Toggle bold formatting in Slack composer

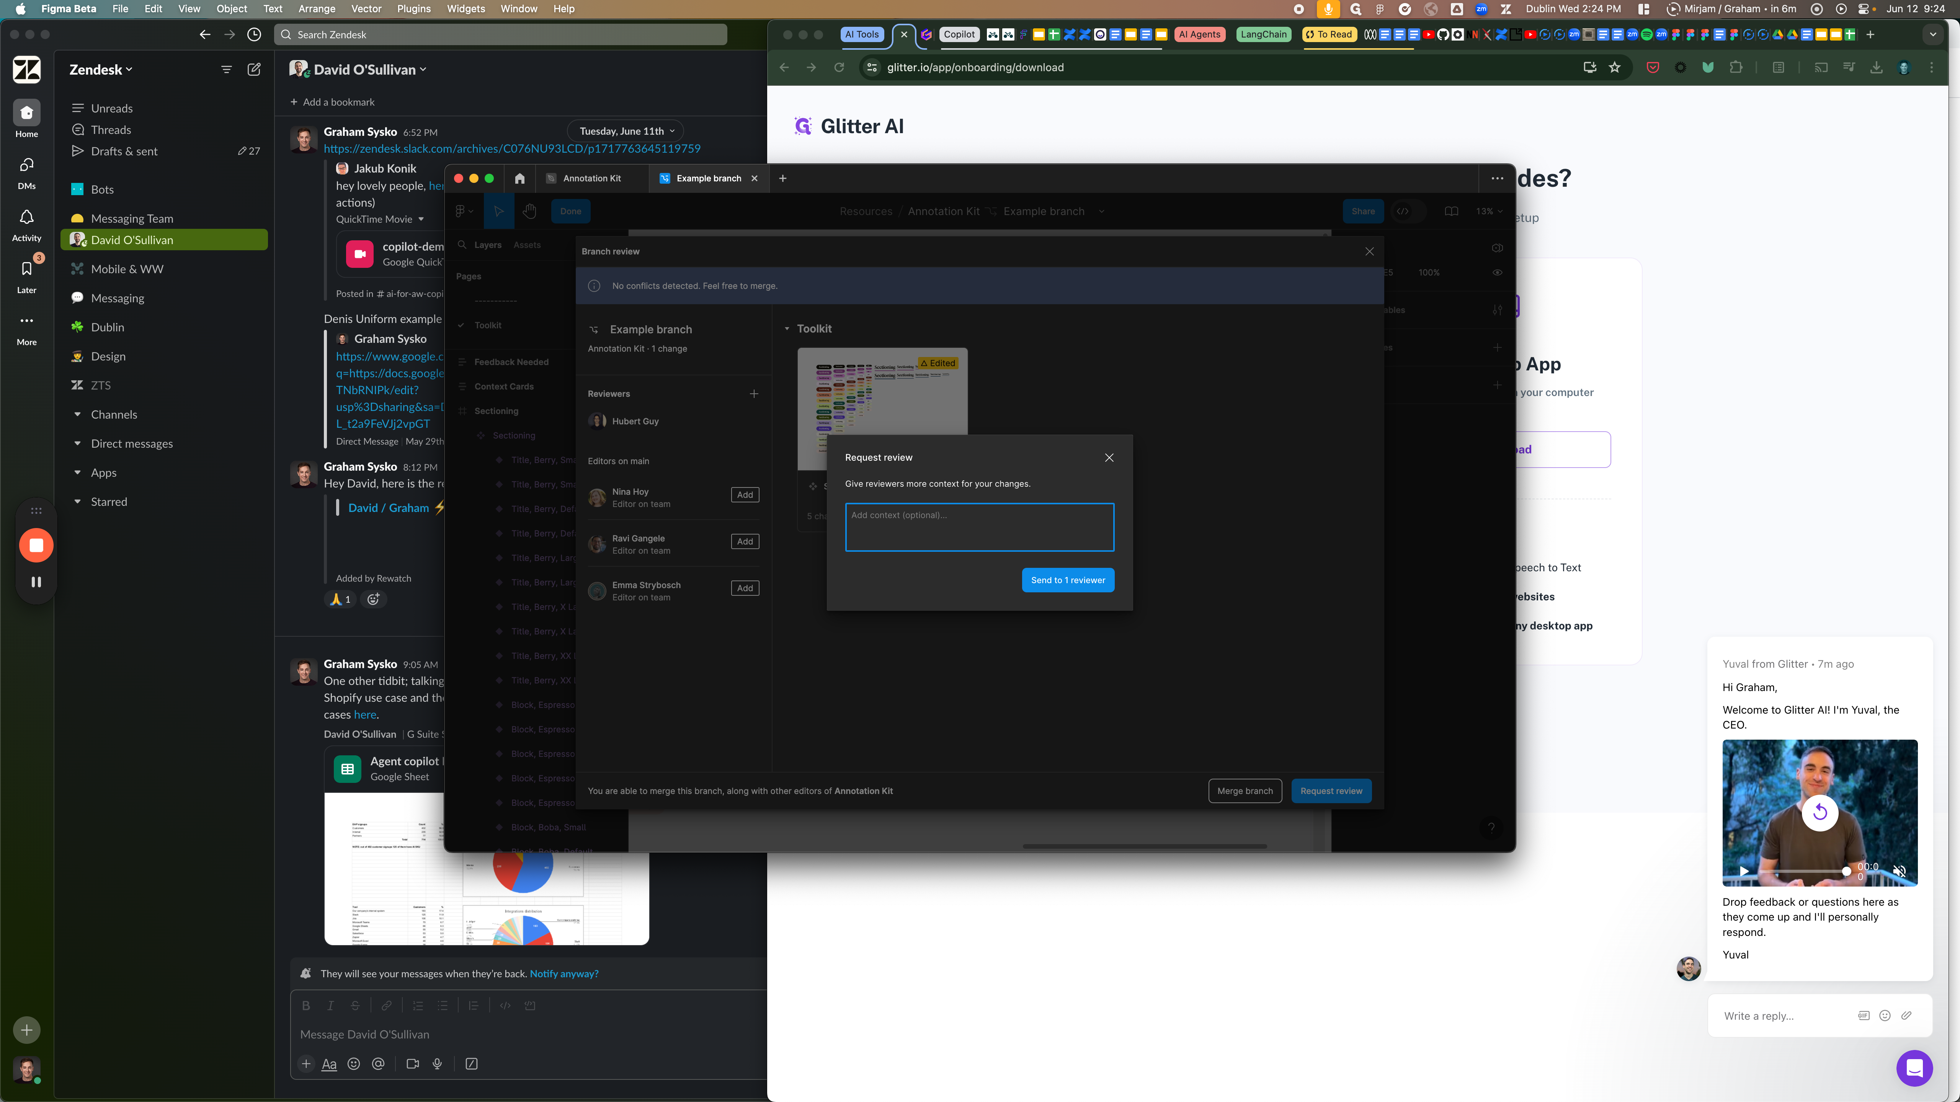tap(306, 1006)
